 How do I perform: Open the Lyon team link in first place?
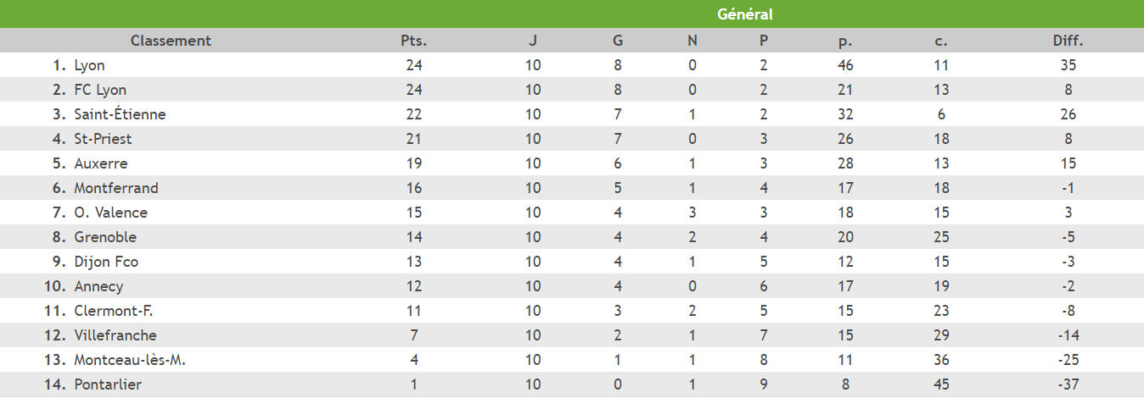coord(89,65)
